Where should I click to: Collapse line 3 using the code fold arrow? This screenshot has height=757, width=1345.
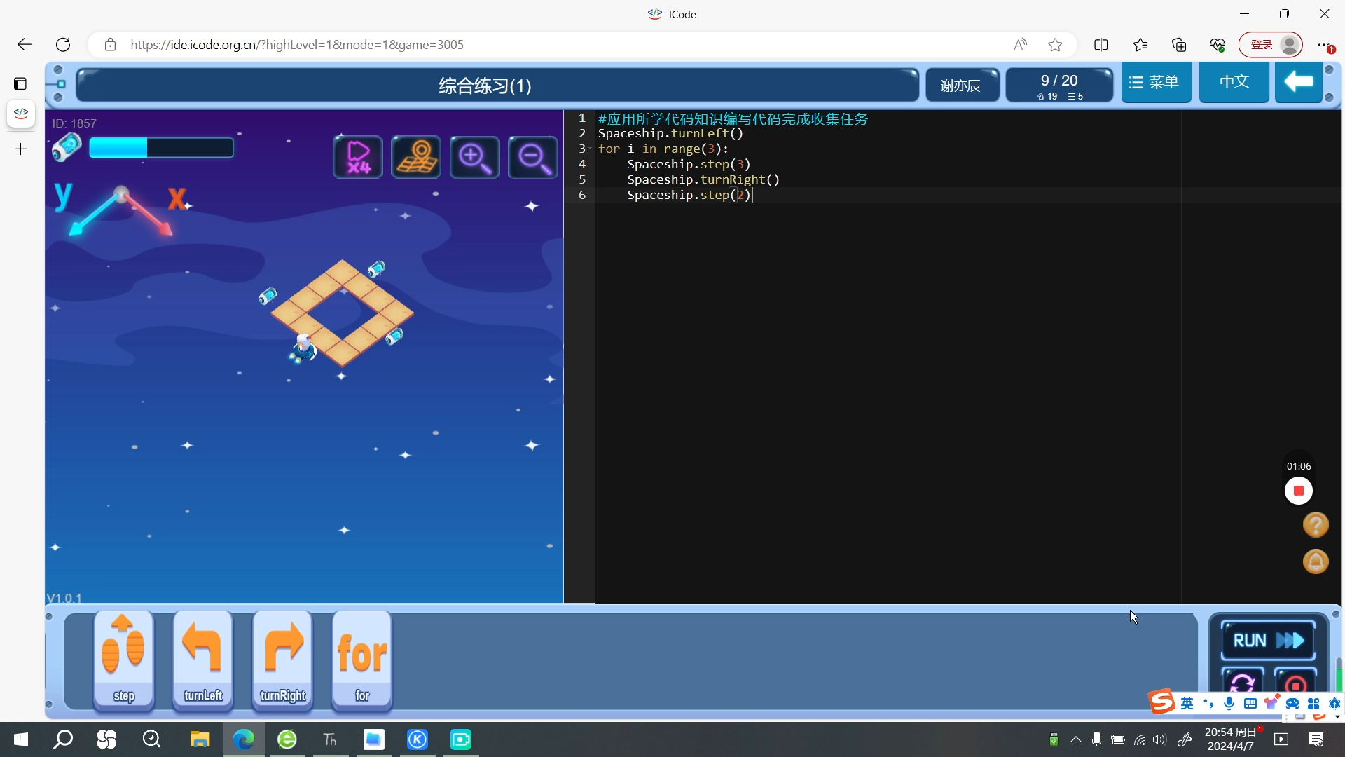(x=591, y=149)
